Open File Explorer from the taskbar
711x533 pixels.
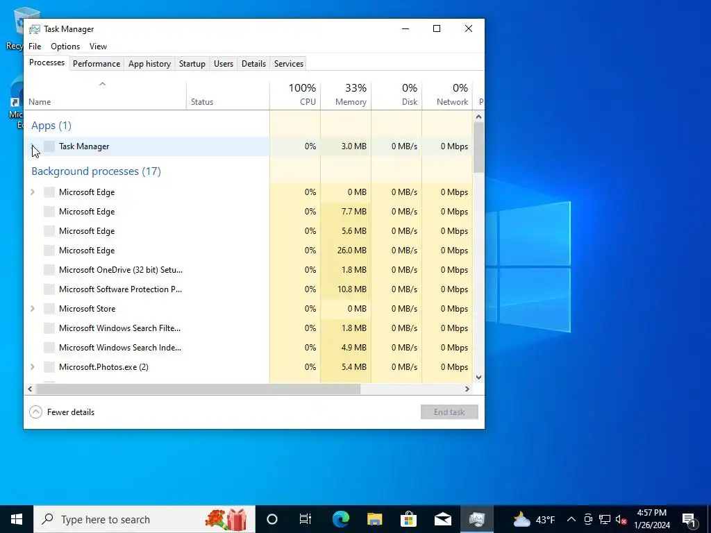pyautogui.click(x=374, y=519)
